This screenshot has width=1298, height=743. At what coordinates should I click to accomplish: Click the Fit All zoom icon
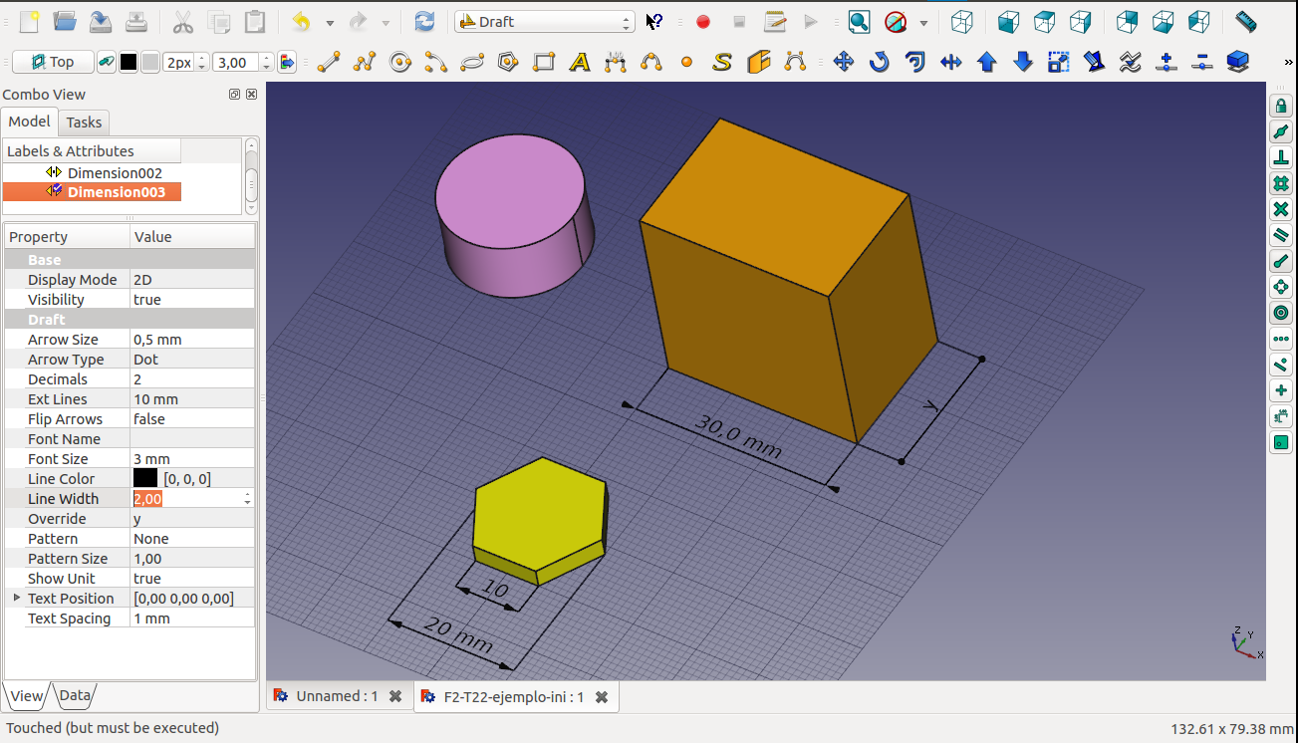coord(859,21)
